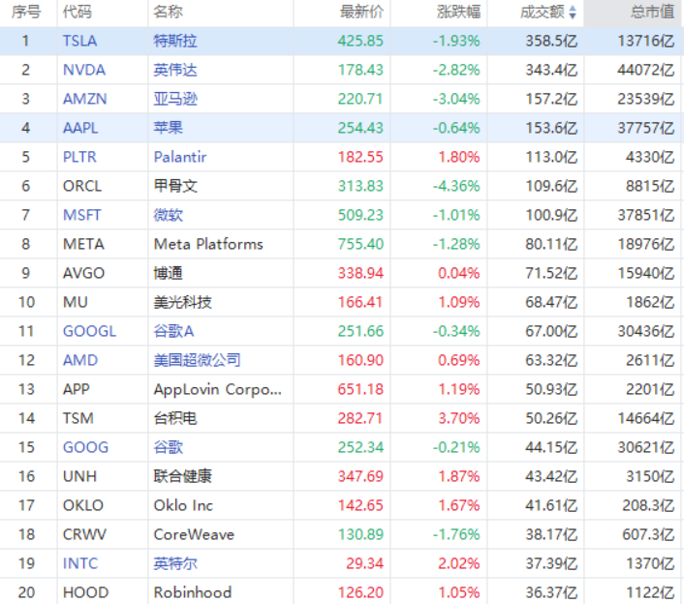Click the INTC ticker link
684x604 pixels.
point(80,563)
